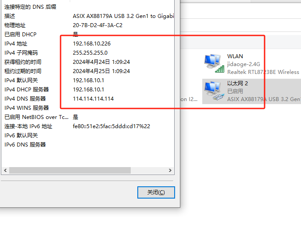The height and width of the screenshot is (227, 301).
Task: Select the IPv4 地址 row value 192.168.10.226
Action: coord(92,44)
